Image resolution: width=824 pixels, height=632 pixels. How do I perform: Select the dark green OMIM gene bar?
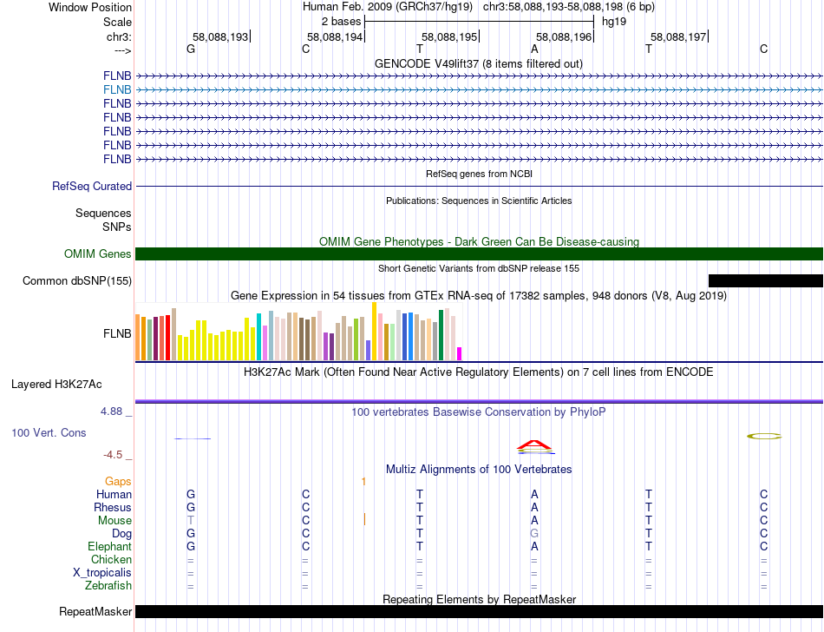click(479, 254)
